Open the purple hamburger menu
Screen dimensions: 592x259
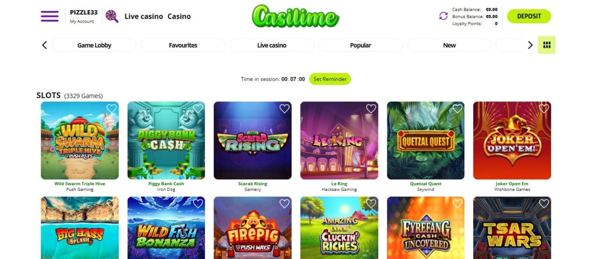pos(50,16)
